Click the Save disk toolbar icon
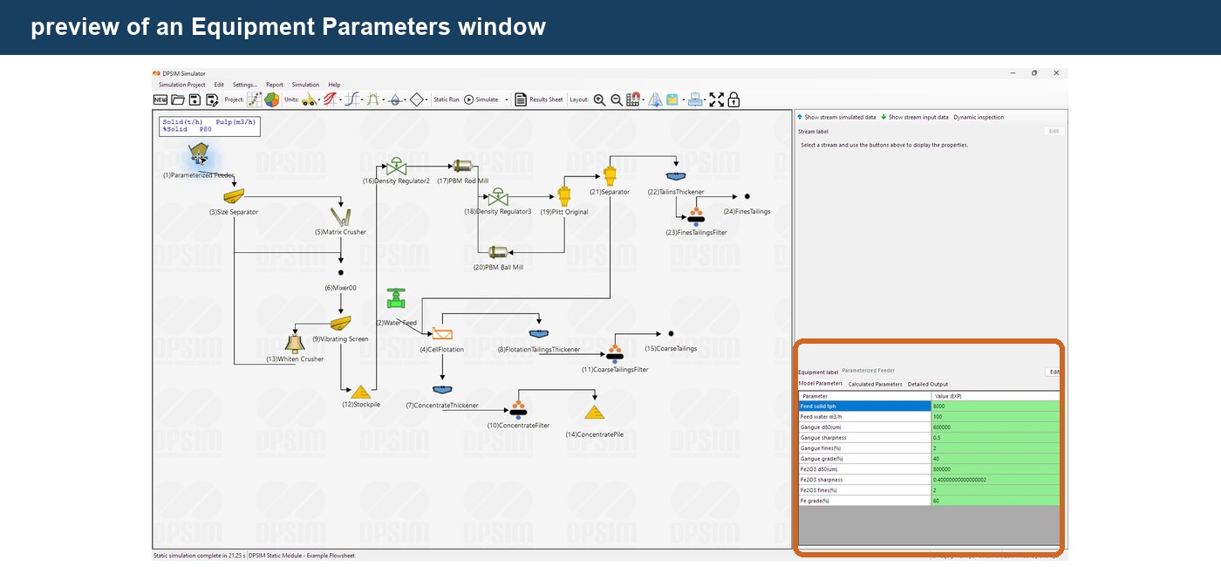The width and height of the screenshot is (1221, 567). (x=195, y=99)
